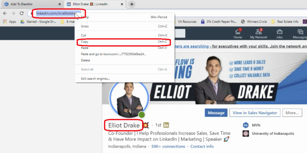
Task: Reload the page with the refresh icon
Action: click(22, 13)
